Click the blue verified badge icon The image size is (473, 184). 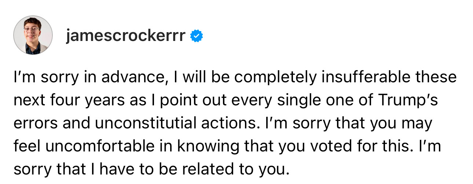click(197, 36)
